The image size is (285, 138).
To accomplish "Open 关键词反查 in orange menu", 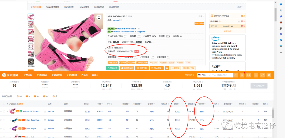I will 42,75.
